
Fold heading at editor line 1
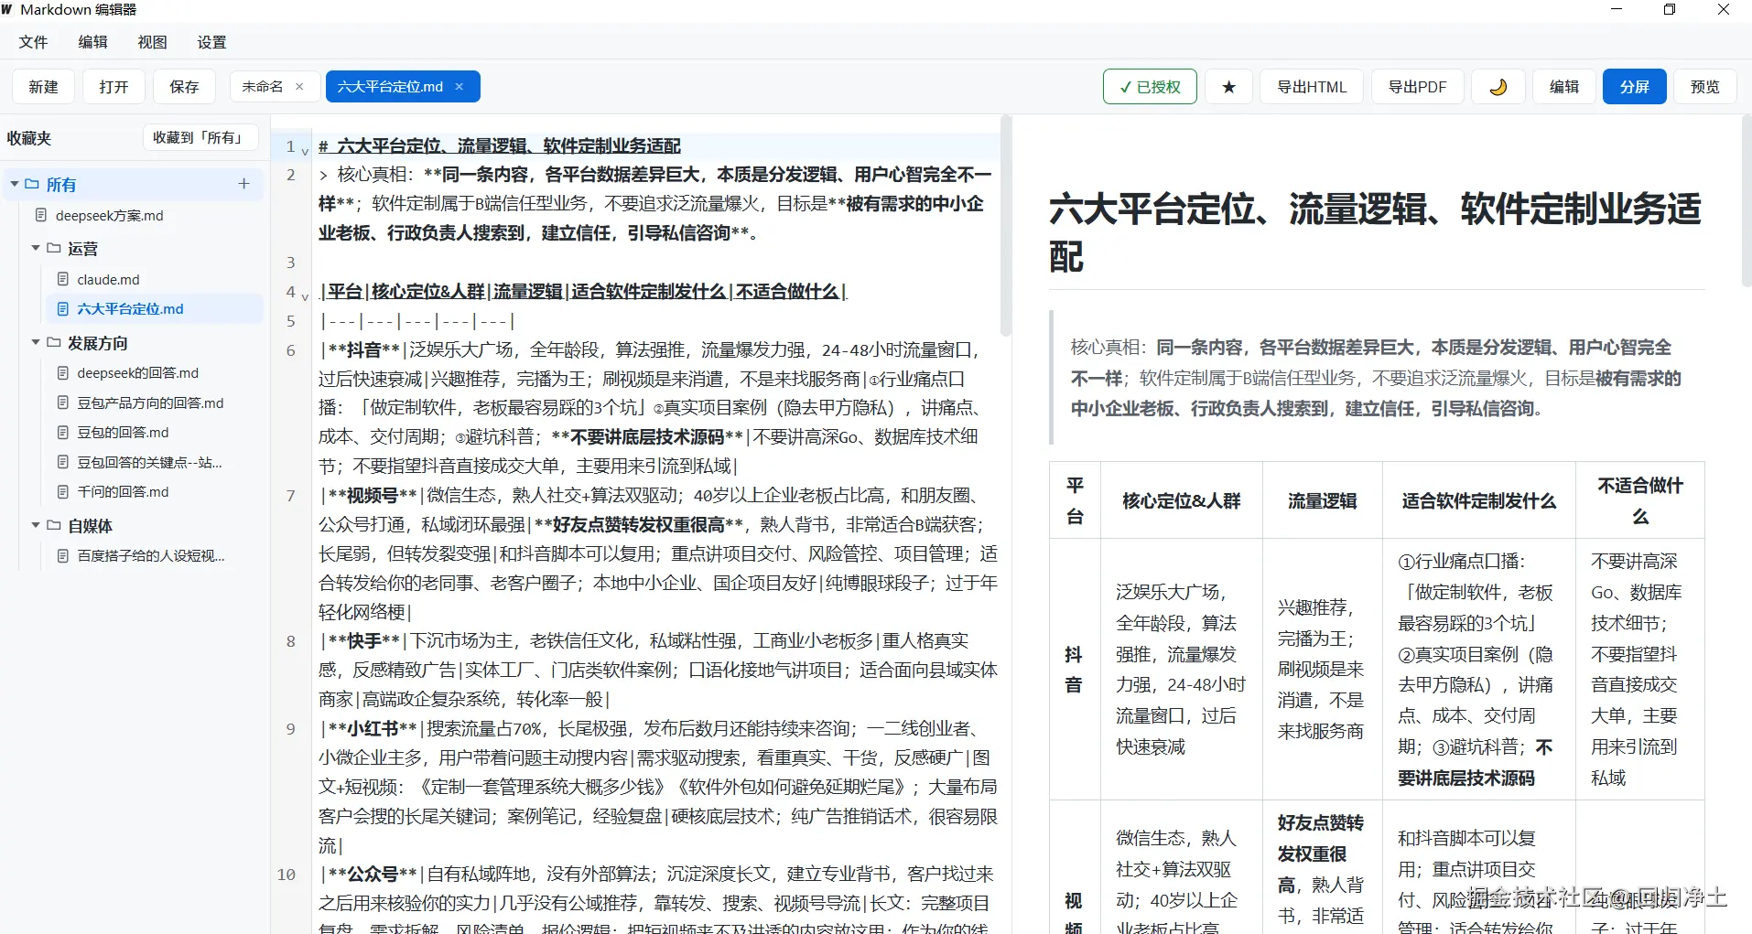click(305, 151)
